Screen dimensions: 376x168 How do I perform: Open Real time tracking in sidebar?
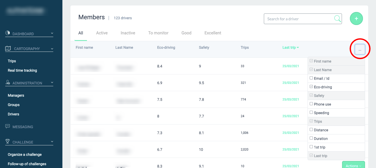point(22,70)
